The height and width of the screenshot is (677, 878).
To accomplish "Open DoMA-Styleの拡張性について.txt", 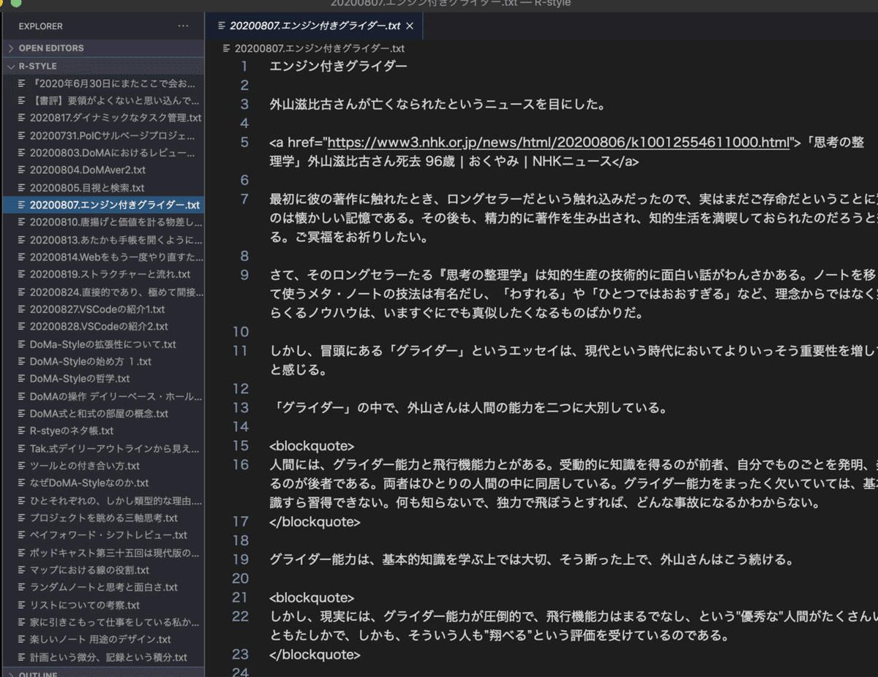I will click(103, 344).
